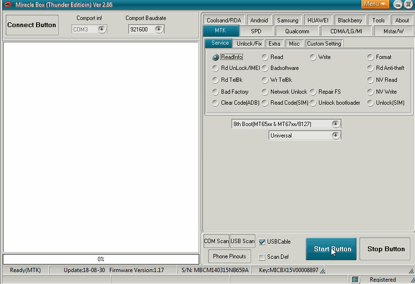The image size is (415, 284).
Task: Click the 0% progress bar
Action: [101, 259]
